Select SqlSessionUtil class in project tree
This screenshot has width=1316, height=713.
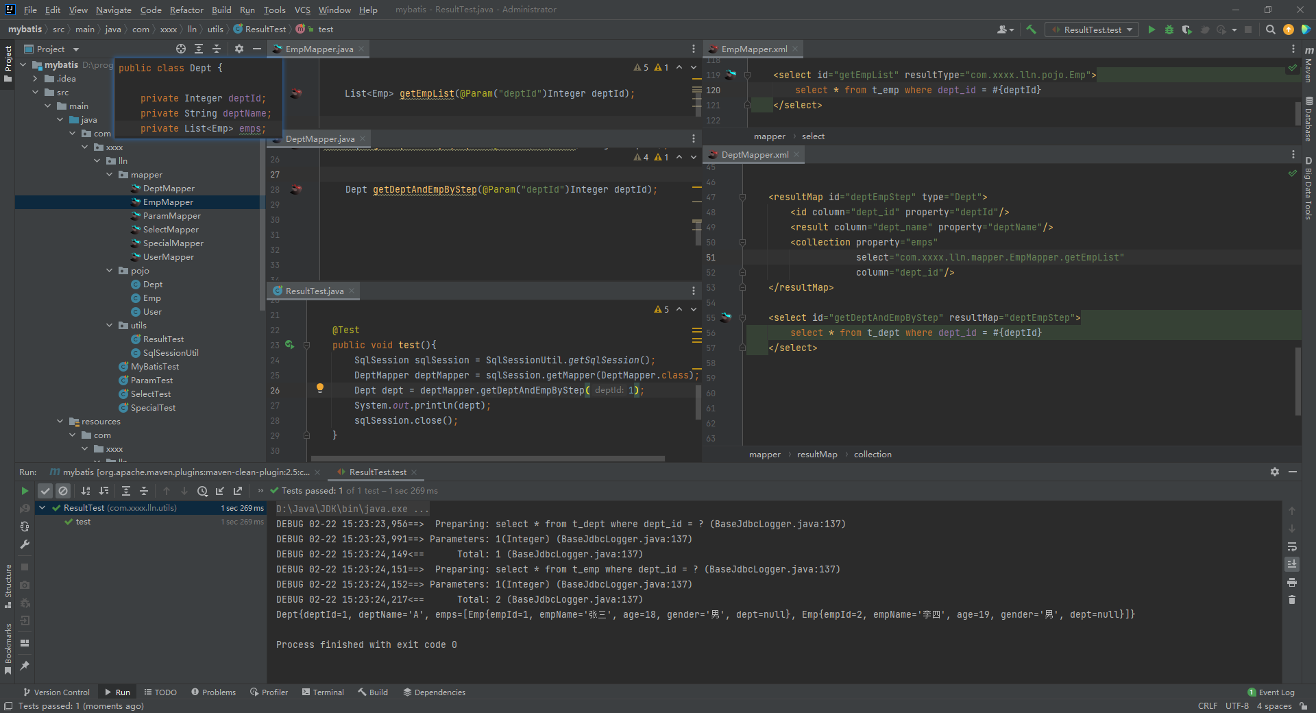click(x=171, y=353)
